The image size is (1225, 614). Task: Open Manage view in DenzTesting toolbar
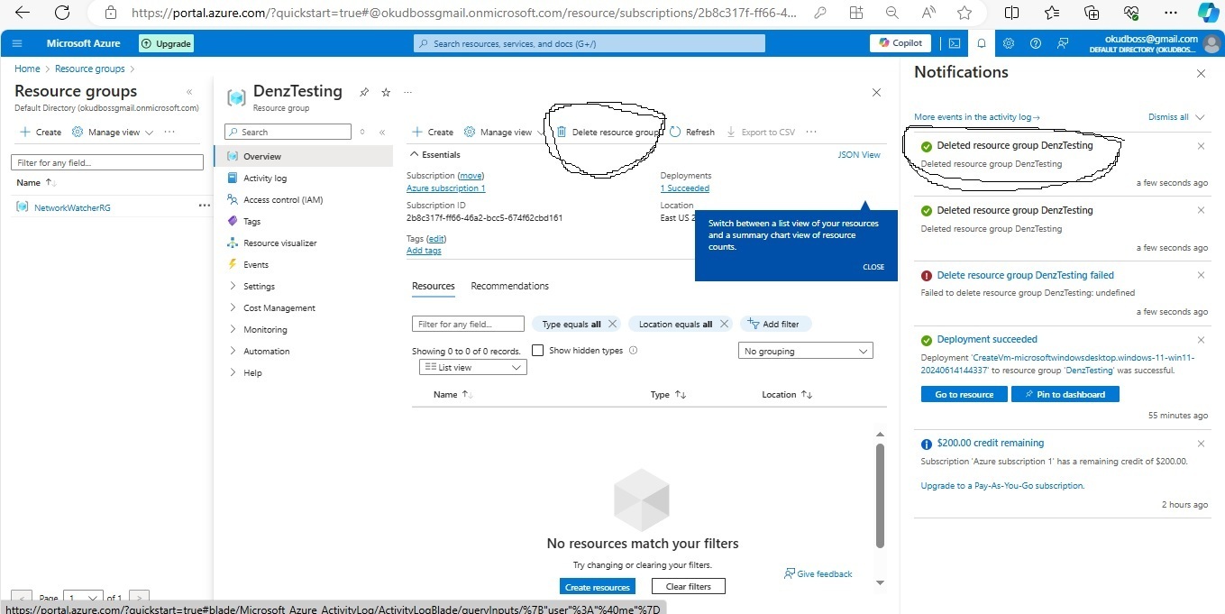click(x=505, y=132)
